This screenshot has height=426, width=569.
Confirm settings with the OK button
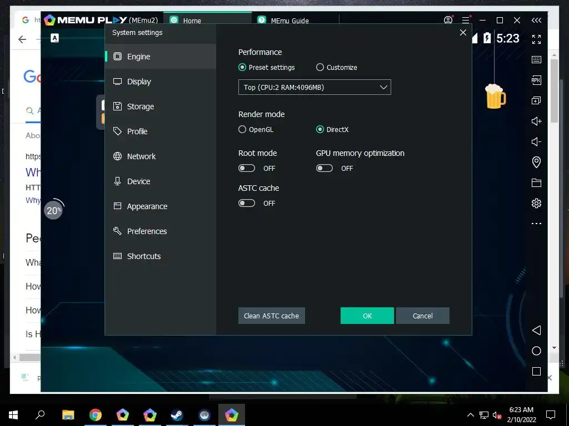coord(367,316)
